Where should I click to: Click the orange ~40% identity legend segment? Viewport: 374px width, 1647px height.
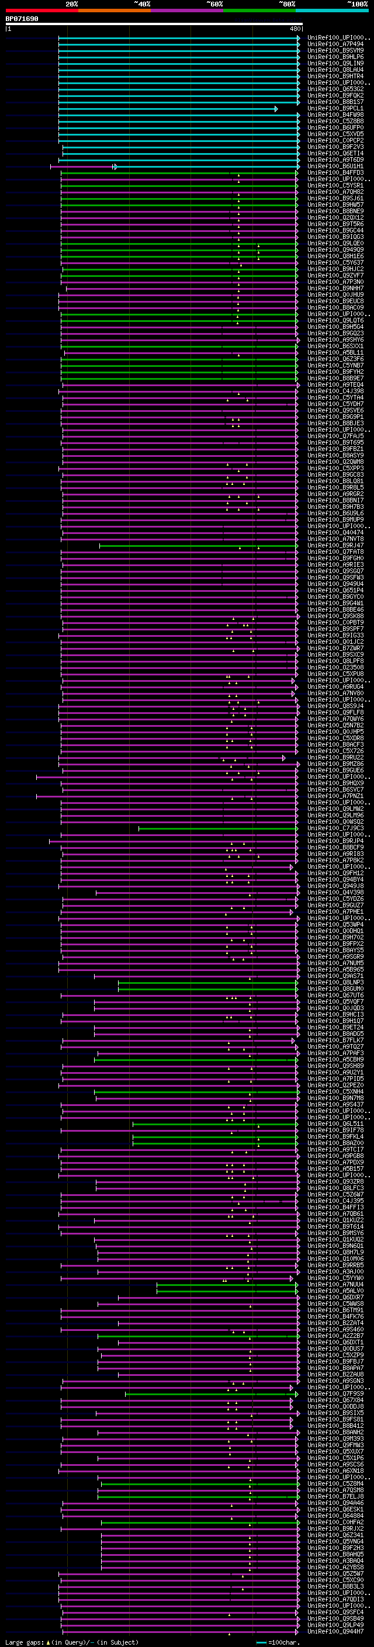[115, 11]
